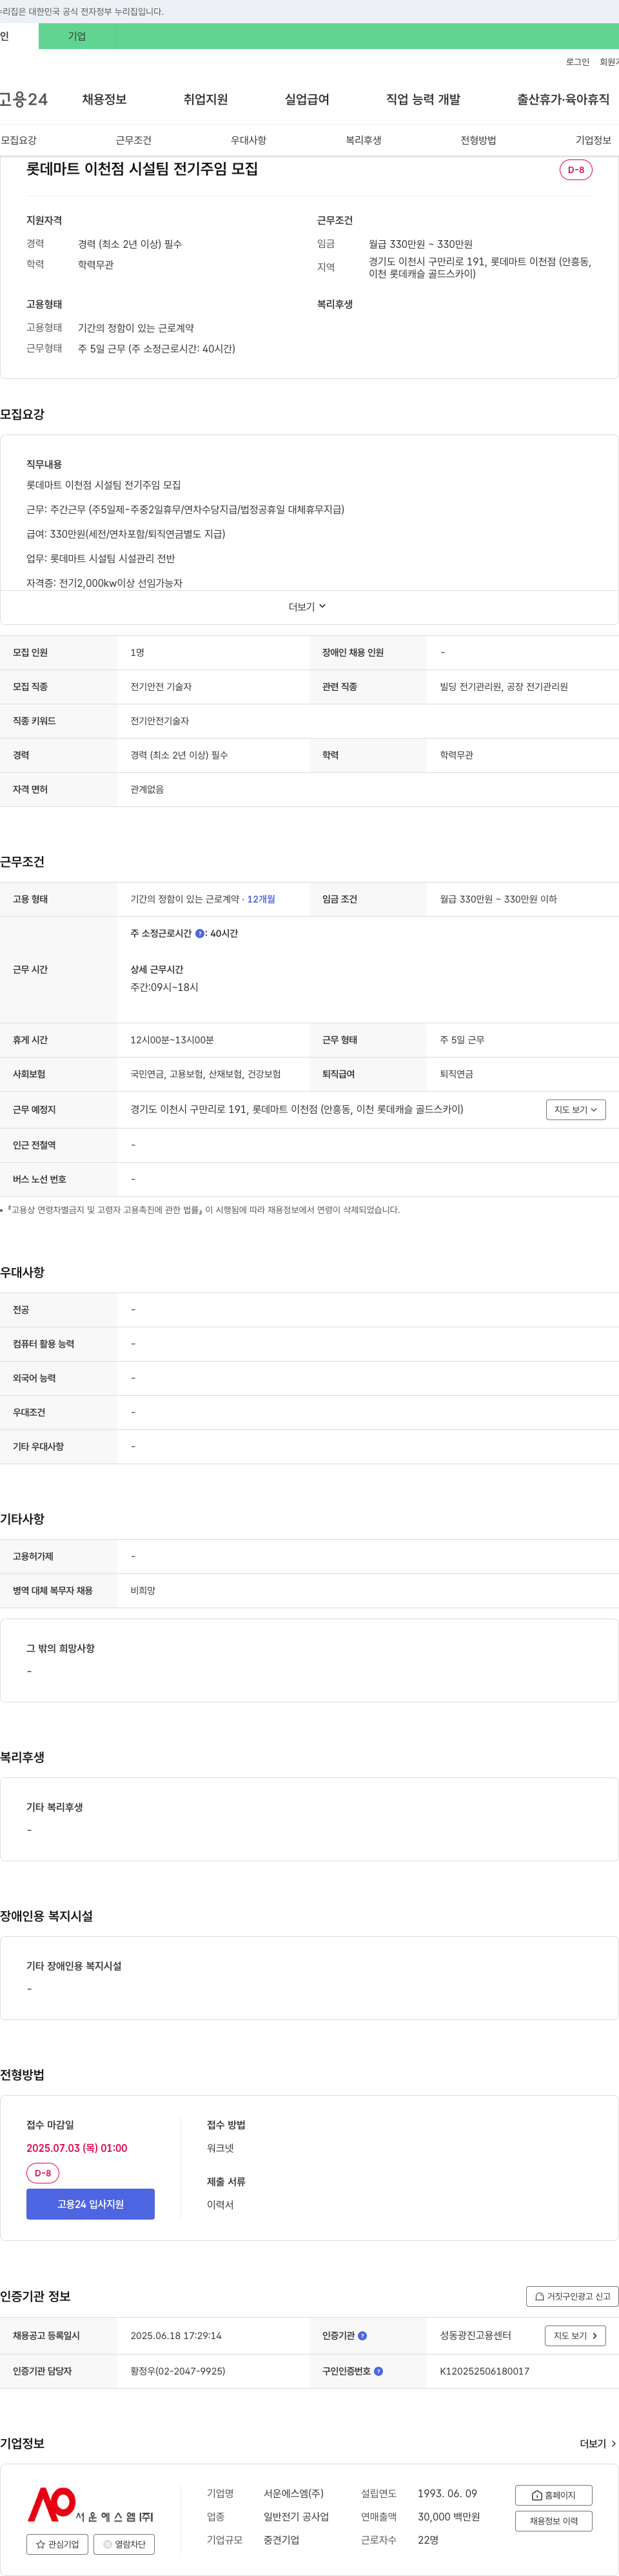Open the 취업지원 menu

tap(206, 99)
